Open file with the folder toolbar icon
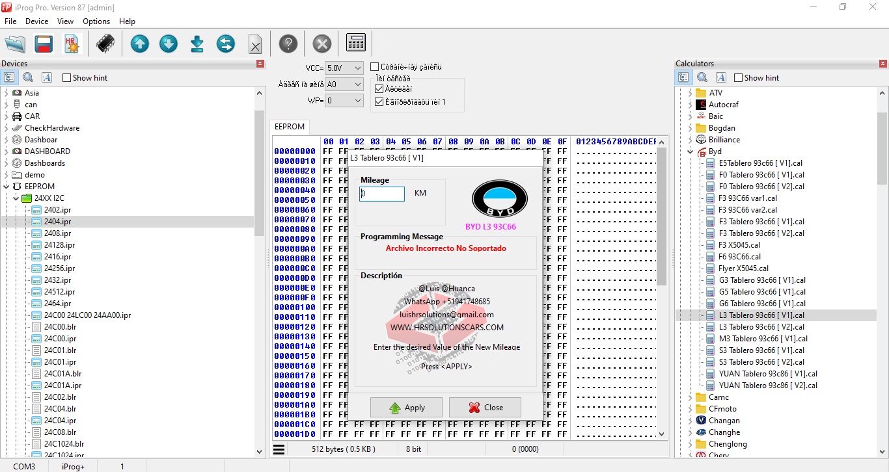The image size is (889, 472). point(15,44)
